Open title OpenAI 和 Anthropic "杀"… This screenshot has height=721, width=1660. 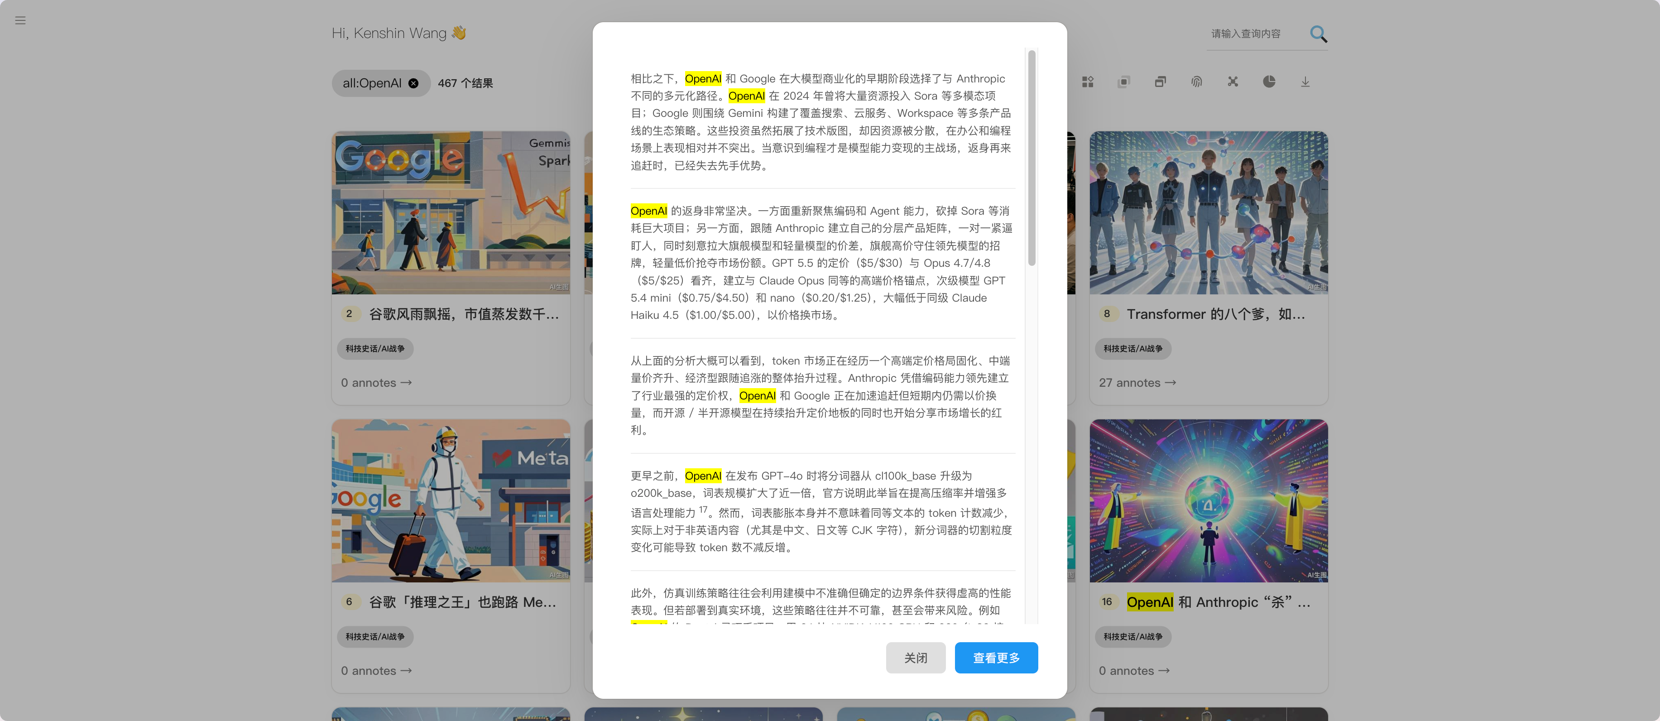(1218, 602)
